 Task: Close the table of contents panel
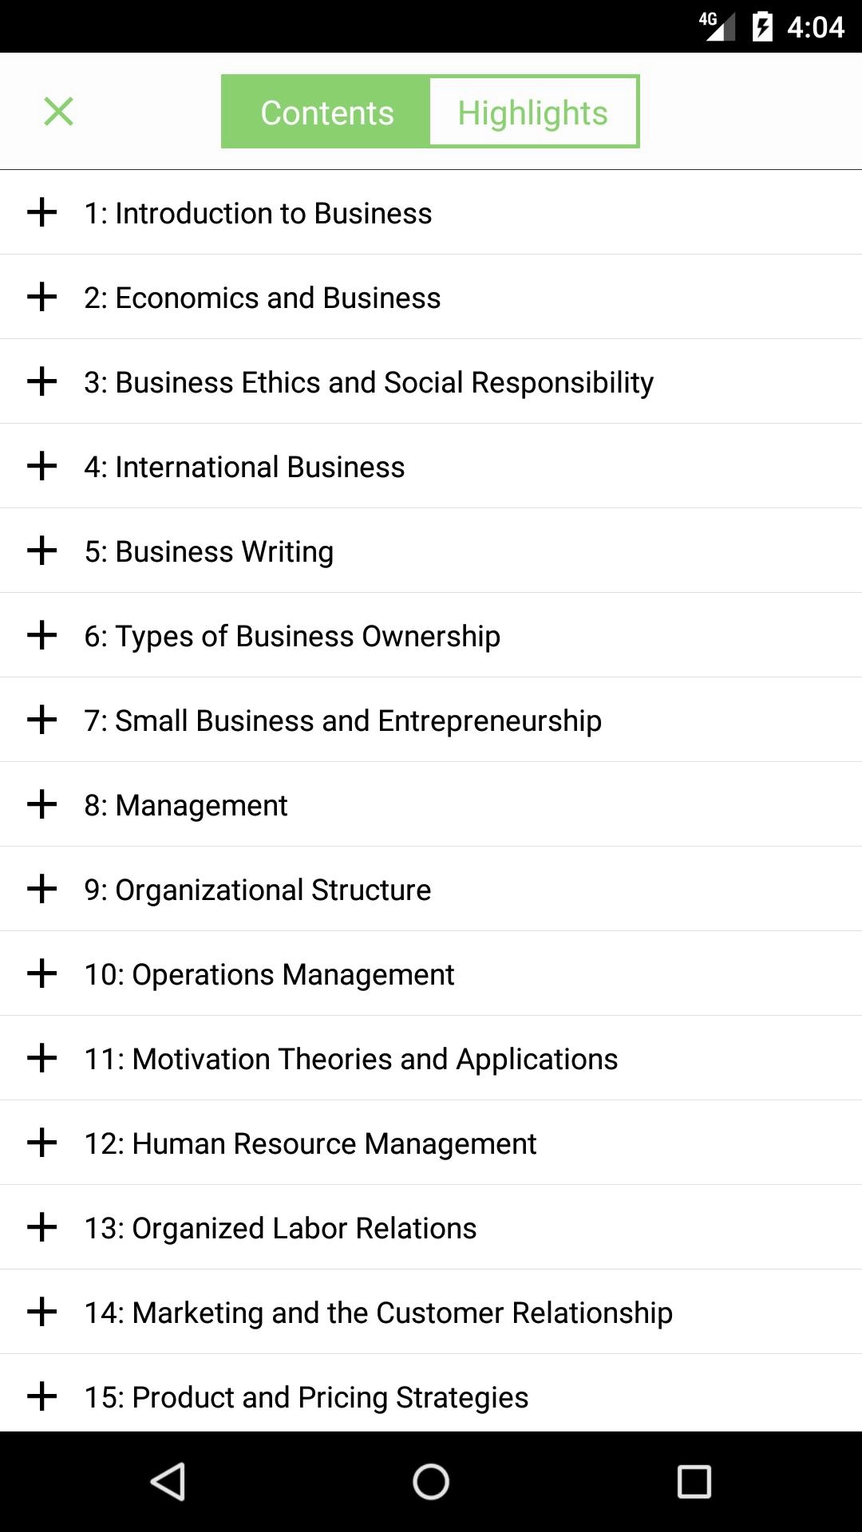[x=58, y=112]
